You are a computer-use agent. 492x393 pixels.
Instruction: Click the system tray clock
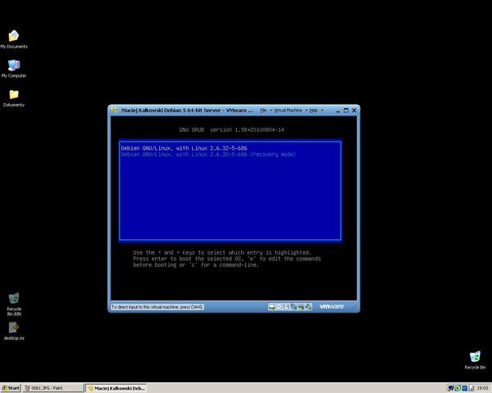tap(483, 387)
